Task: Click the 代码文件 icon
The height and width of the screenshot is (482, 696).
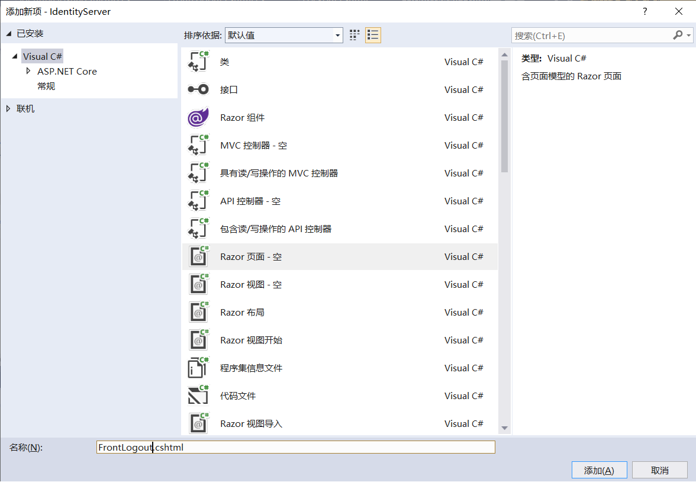Action: coord(198,396)
